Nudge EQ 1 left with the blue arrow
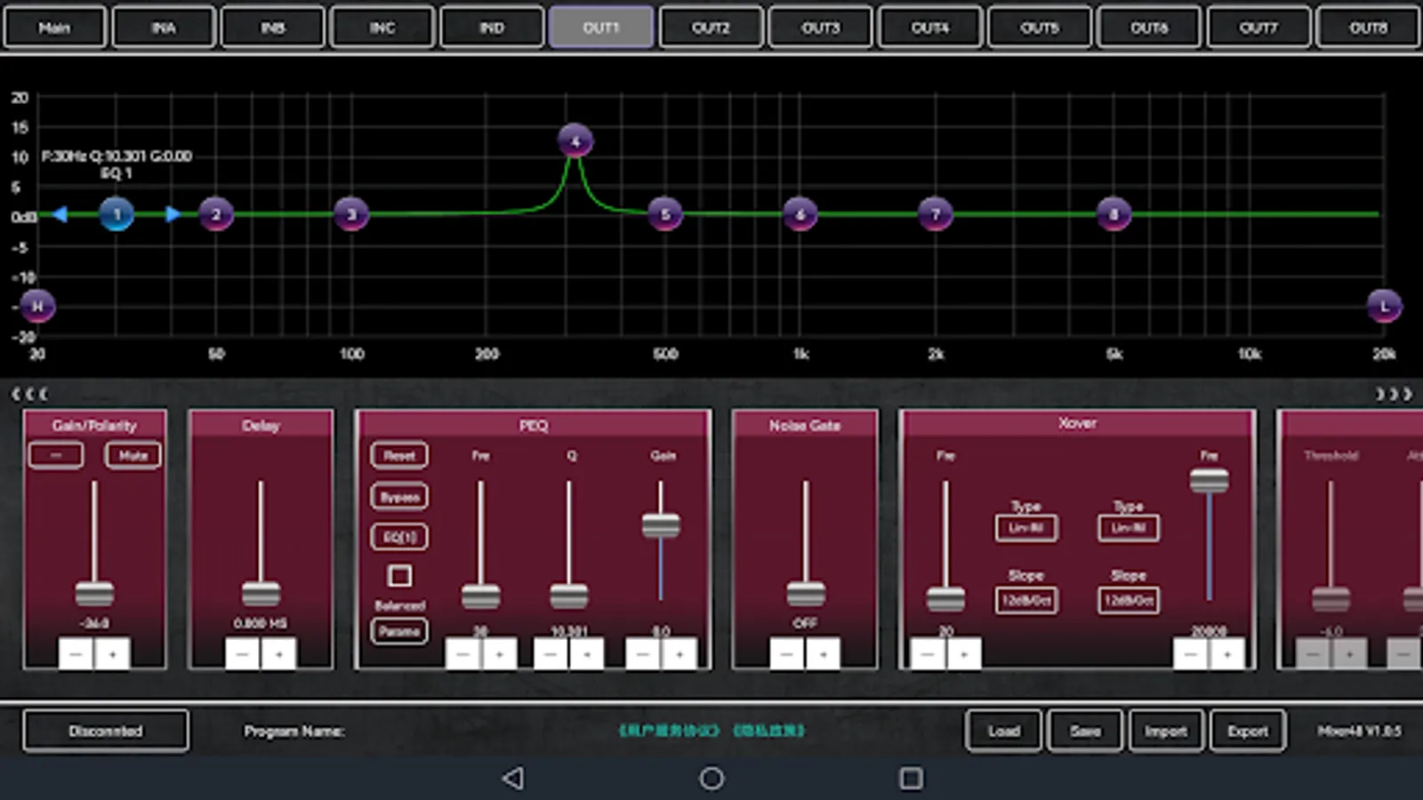The image size is (1423, 800). pyautogui.click(x=60, y=214)
